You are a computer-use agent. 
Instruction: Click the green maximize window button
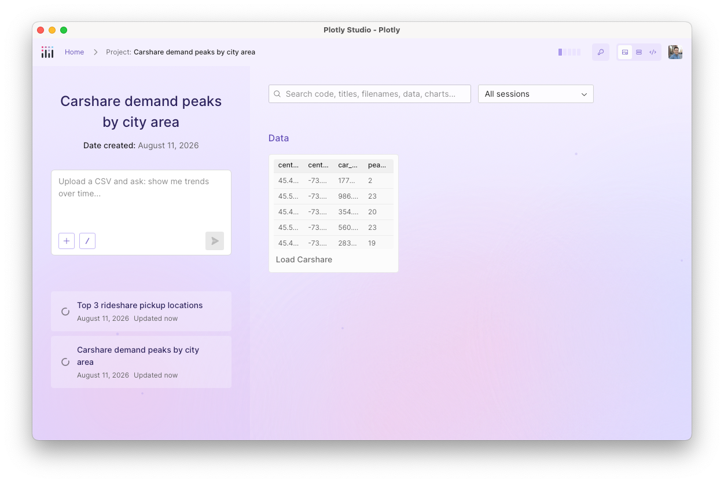64,30
